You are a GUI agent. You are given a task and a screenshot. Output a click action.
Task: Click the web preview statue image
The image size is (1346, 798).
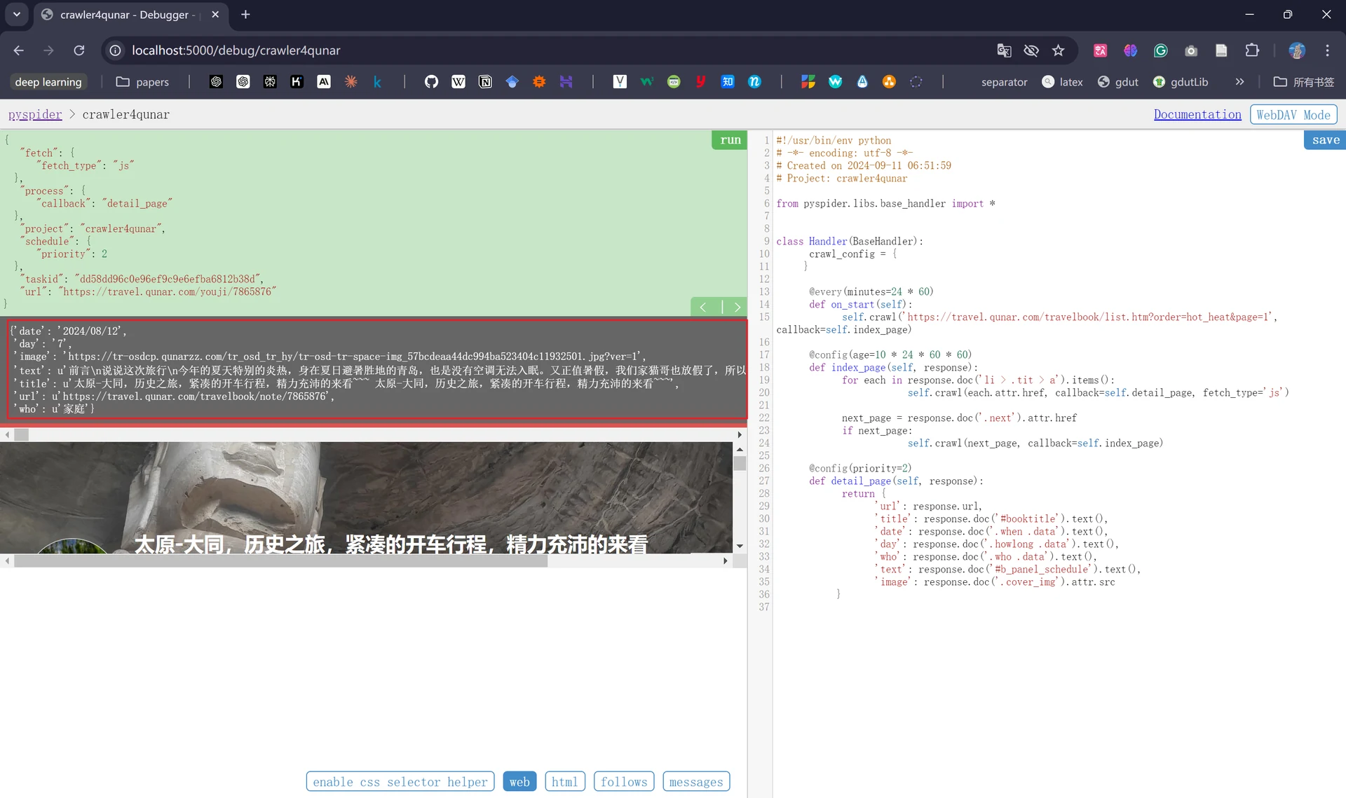pos(366,497)
